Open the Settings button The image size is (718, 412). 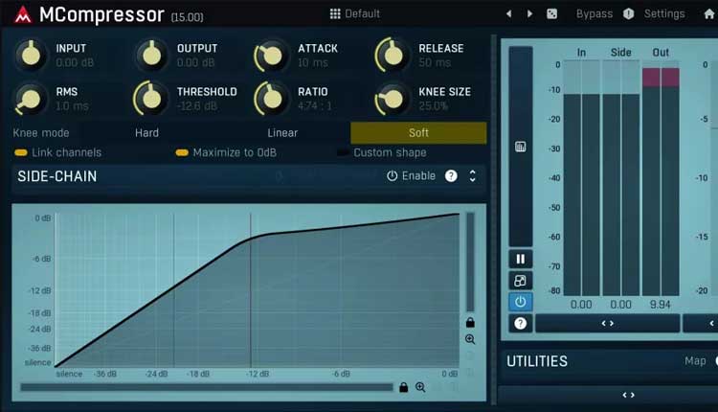tap(663, 13)
